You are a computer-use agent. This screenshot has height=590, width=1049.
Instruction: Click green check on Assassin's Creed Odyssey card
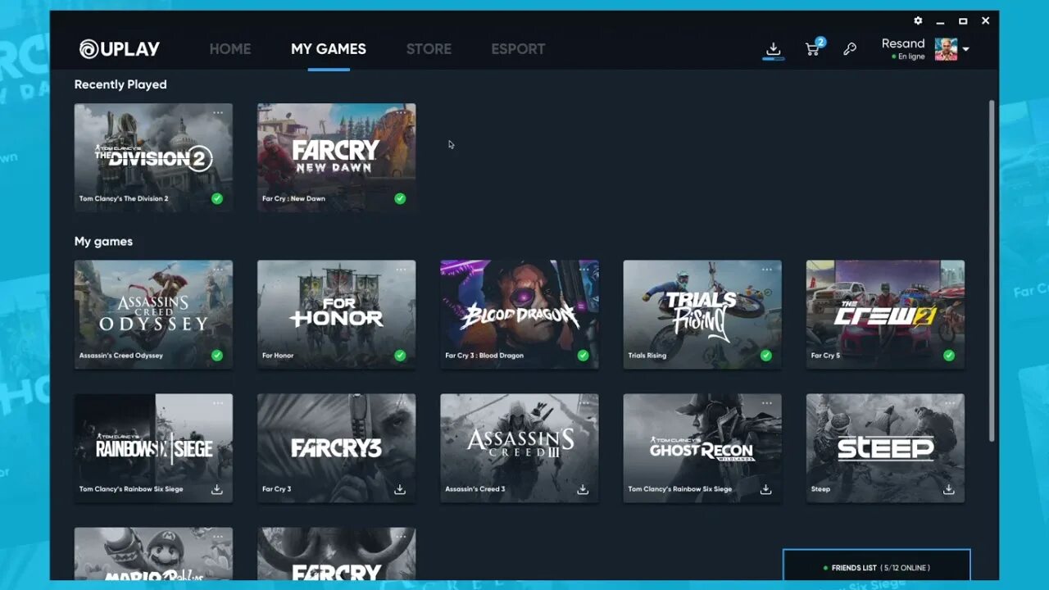[217, 356]
